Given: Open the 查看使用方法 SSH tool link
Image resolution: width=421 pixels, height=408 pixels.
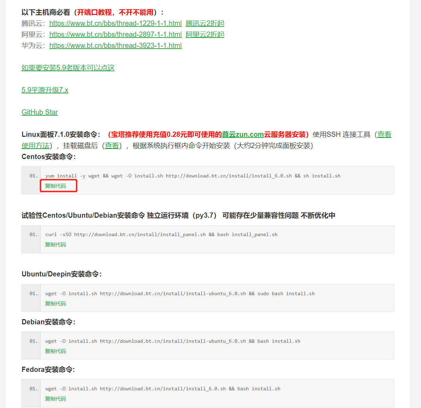Looking at the screenshot, I should click(35, 145).
